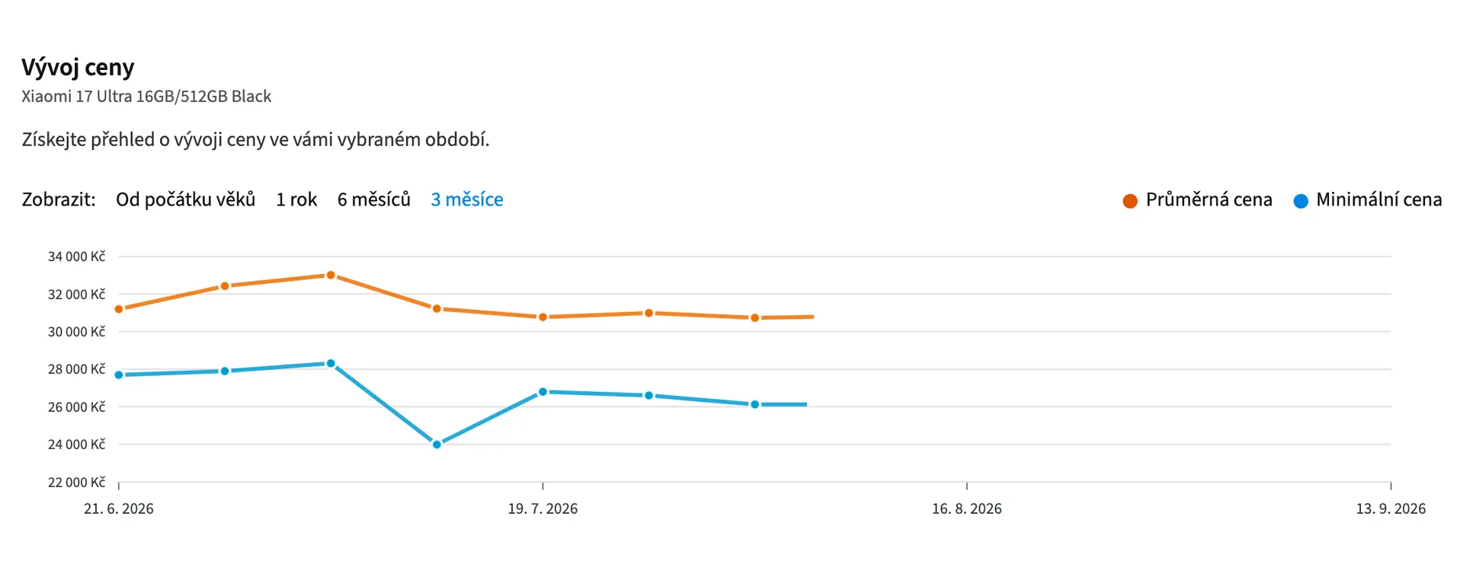
Task: Click the 16. 8. 2026 axis date label
Action: [966, 508]
